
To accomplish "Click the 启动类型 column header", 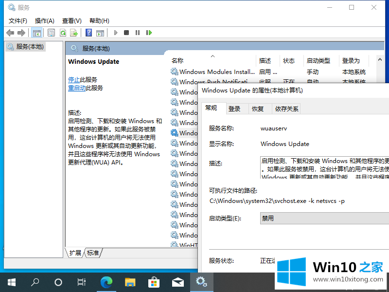I will click(x=321, y=60).
